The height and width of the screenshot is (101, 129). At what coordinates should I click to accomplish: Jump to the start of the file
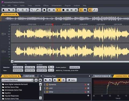point(49,10)
